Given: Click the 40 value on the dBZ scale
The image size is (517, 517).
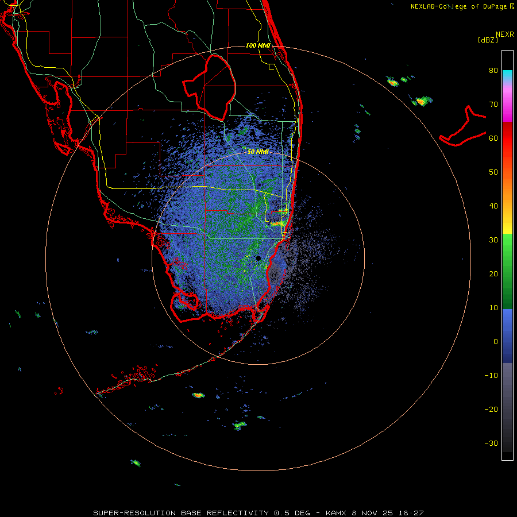Looking at the screenshot, I should (493, 206).
